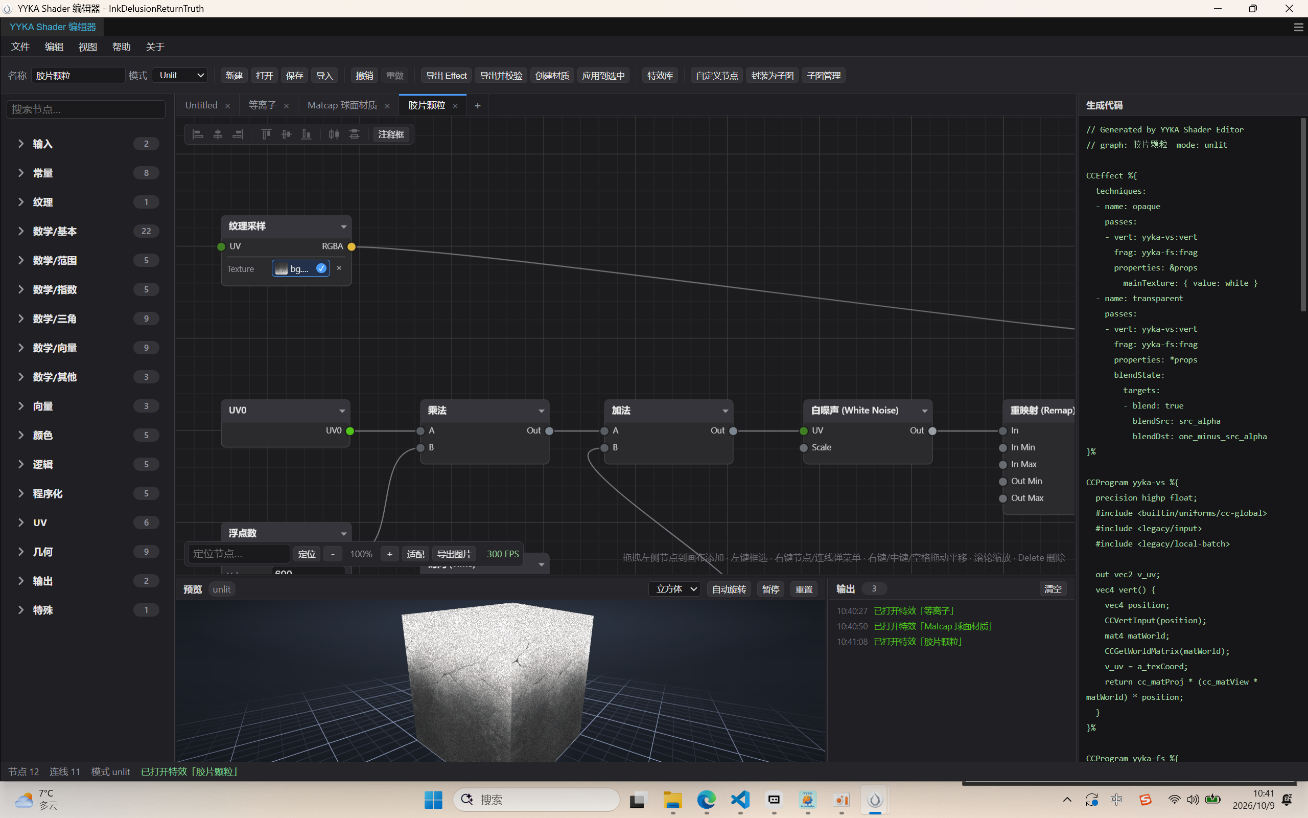Screen dimensions: 1308x818
Task: Remove the texture with the × icon
Action: pyautogui.click(x=339, y=268)
